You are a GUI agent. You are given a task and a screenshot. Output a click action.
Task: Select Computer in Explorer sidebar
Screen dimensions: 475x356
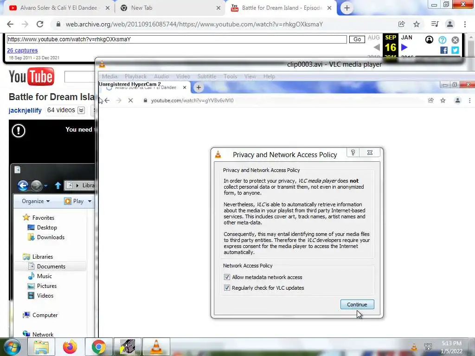(45, 315)
